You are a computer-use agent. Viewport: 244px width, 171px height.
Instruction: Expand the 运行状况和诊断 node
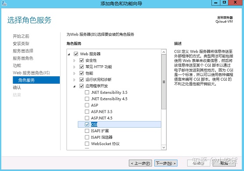tap(74, 80)
